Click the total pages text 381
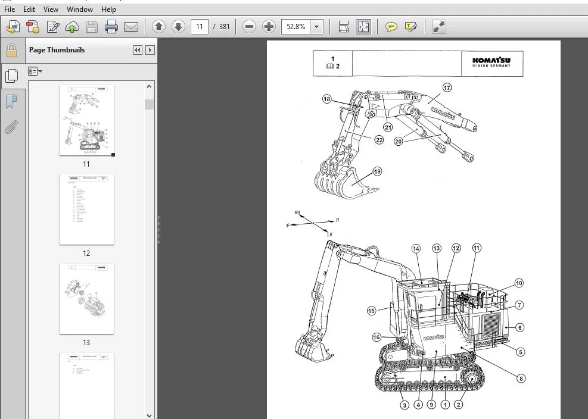The width and height of the screenshot is (588, 419). click(x=224, y=27)
